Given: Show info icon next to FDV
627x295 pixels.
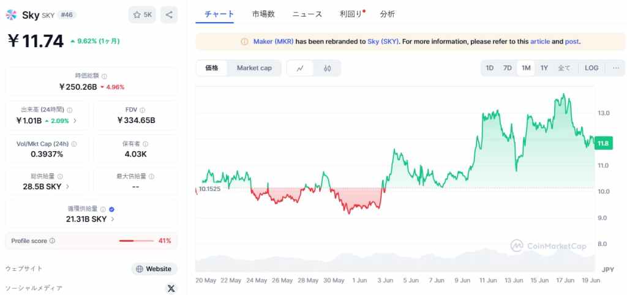Looking at the screenshot, I should pos(142,110).
